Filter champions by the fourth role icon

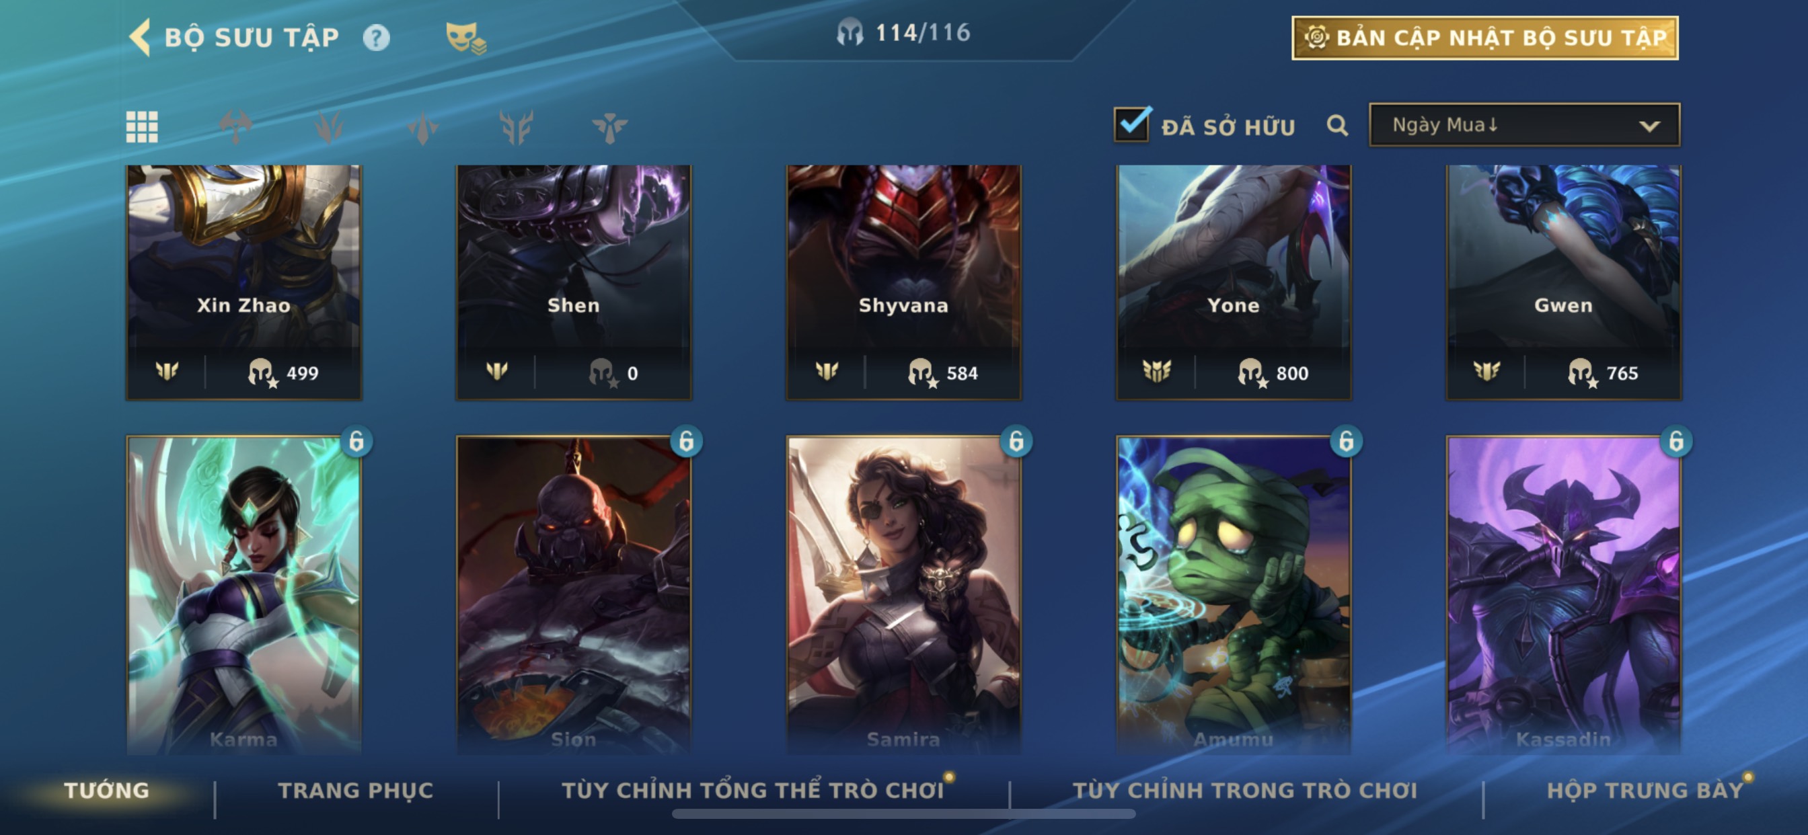516,127
